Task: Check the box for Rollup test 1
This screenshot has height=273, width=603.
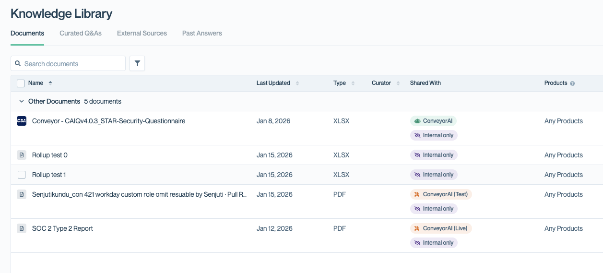Action: coord(22,175)
